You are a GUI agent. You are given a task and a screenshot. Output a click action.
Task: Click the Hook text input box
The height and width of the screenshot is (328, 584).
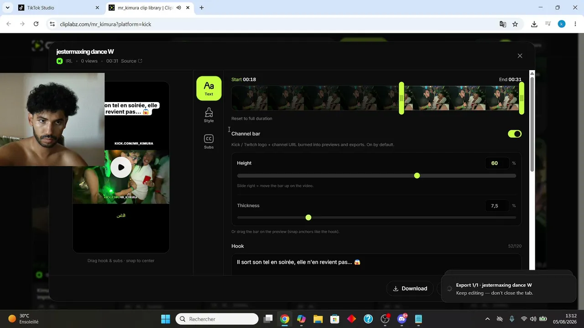tap(376, 264)
